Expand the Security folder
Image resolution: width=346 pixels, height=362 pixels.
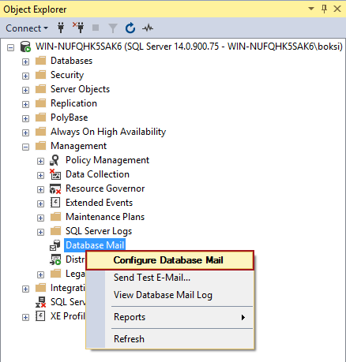coord(25,76)
